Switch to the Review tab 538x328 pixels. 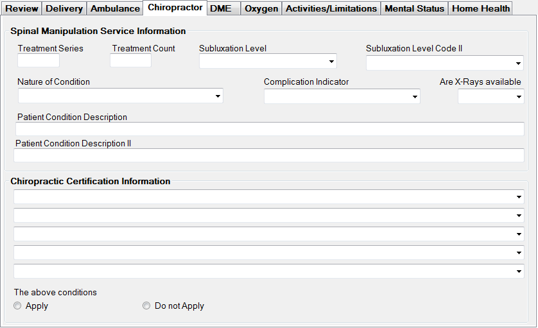[22, 8]
